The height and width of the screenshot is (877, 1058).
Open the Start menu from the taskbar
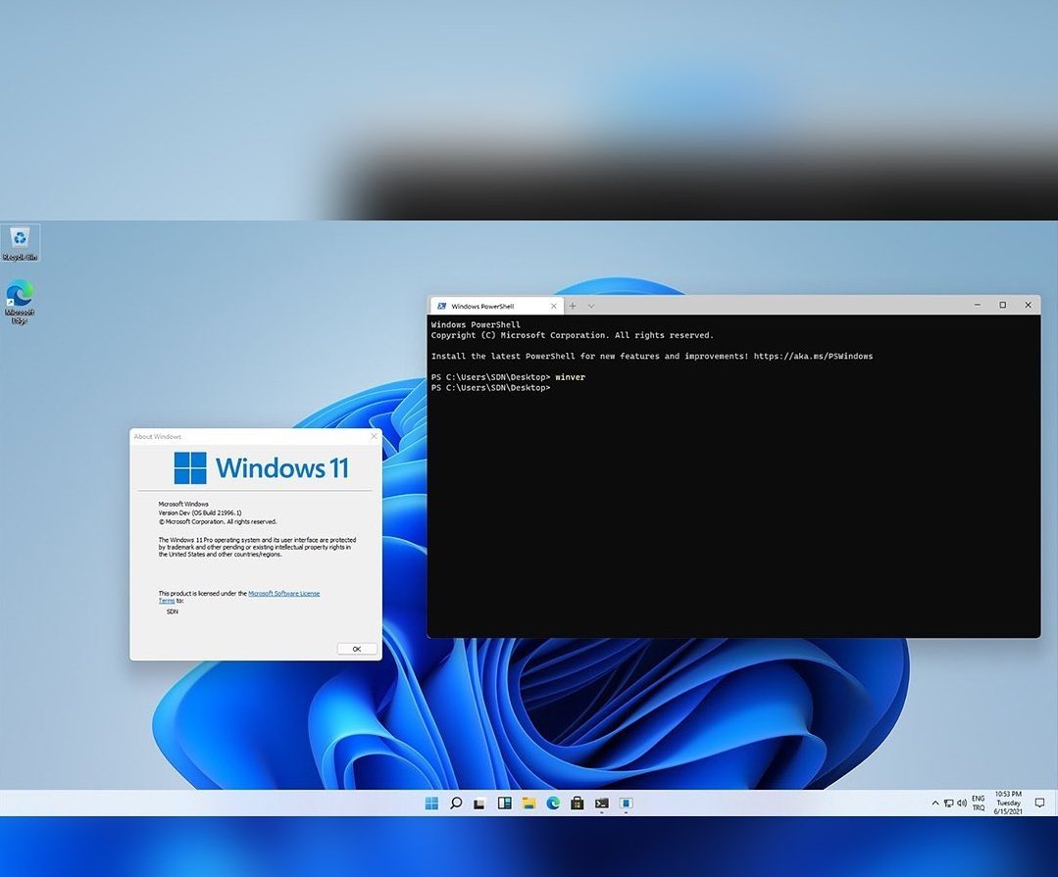point(431,803)
